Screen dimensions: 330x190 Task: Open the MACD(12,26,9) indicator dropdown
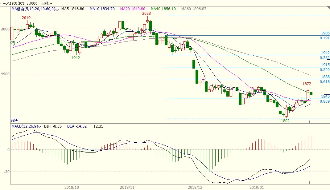[24, 126]
